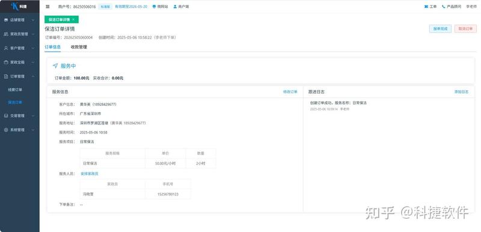Click the order amount 100.00元

(81, 78)
